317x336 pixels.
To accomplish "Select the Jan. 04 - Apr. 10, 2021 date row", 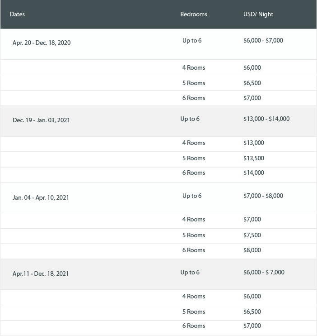I will (x=158, y=197).
